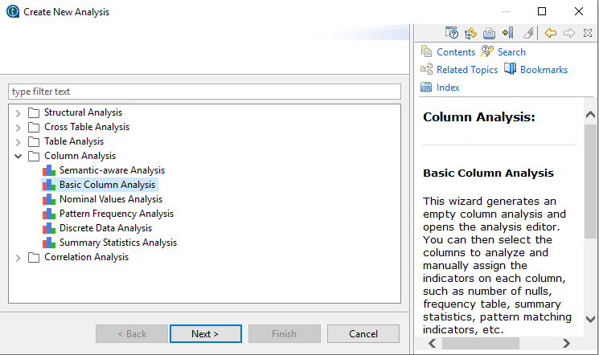Expand the Correlation Analysis folder

coord(18,257)
